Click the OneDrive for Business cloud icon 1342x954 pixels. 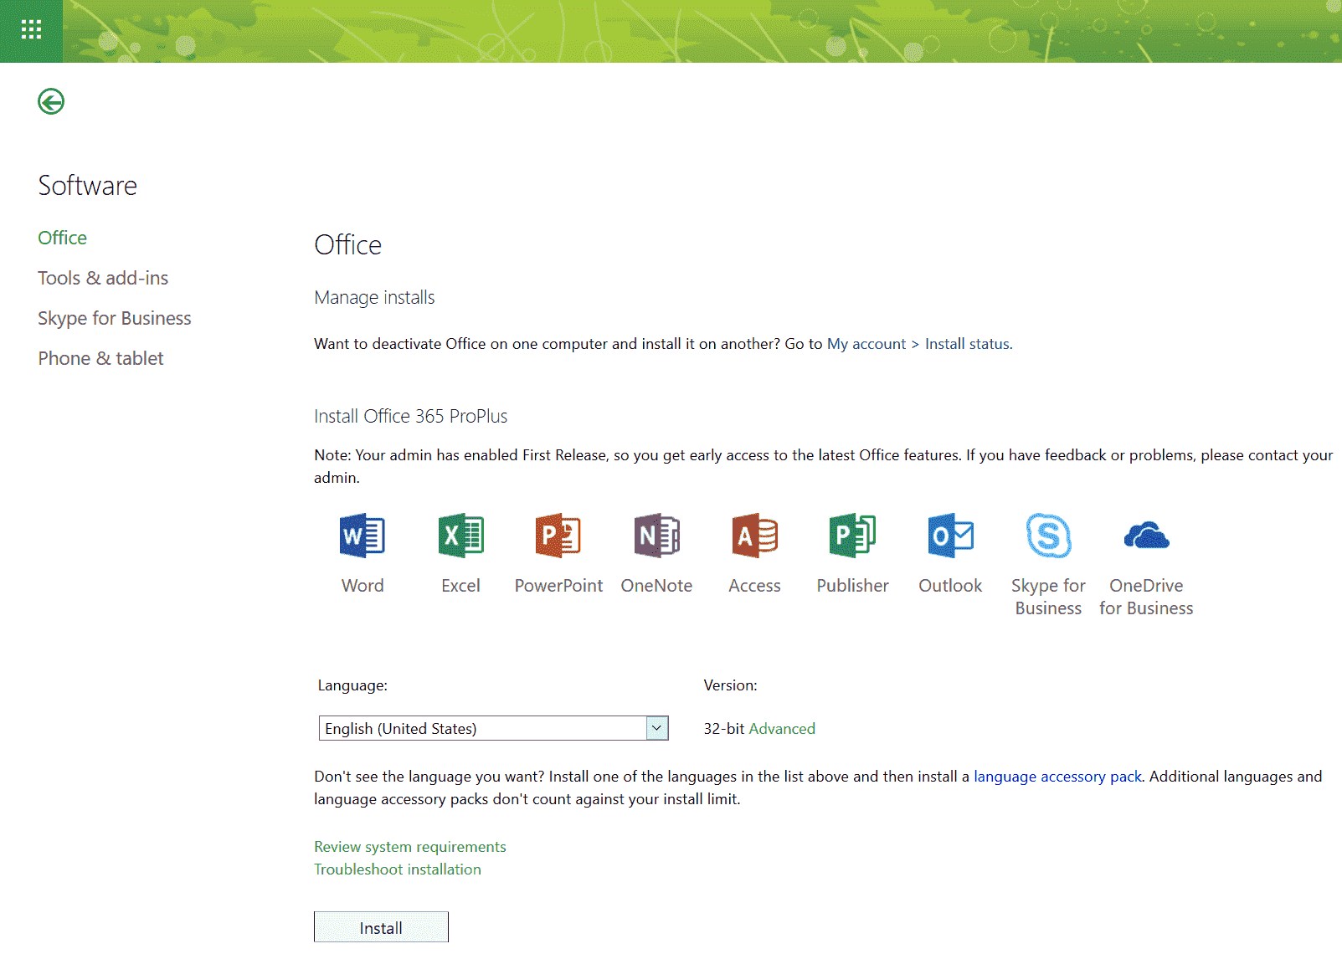pos(1146,536)
